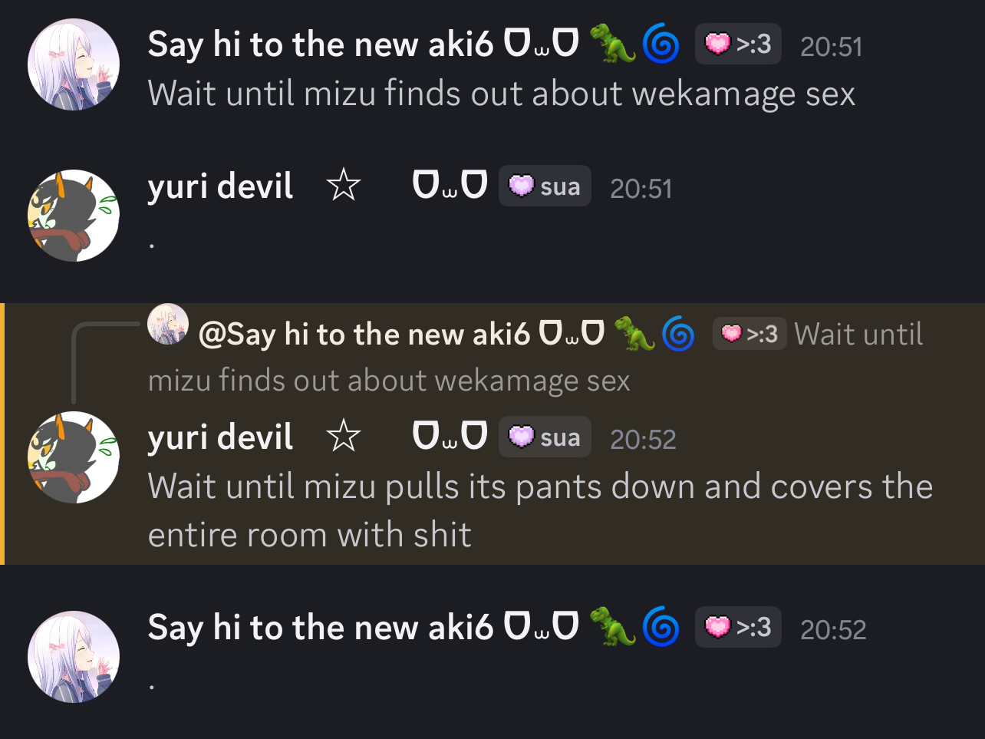Open profile via 'yuri devil' name at 20:51

coord(221,186)
